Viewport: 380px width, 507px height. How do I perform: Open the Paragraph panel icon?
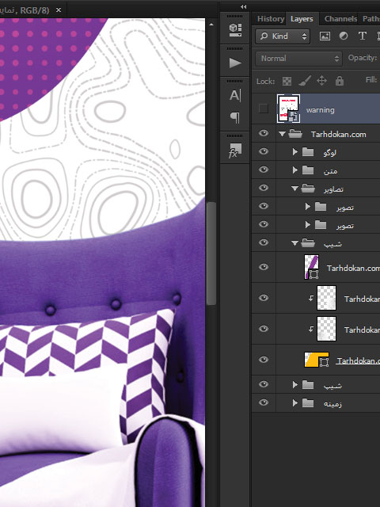(235, 117)
